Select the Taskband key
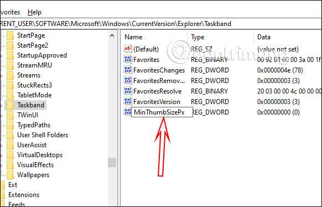The image size is (322, 207). tap(30, 105)
